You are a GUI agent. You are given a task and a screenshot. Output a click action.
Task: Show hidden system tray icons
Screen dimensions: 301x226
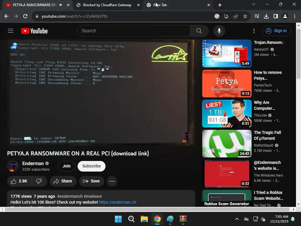point(237,219)
